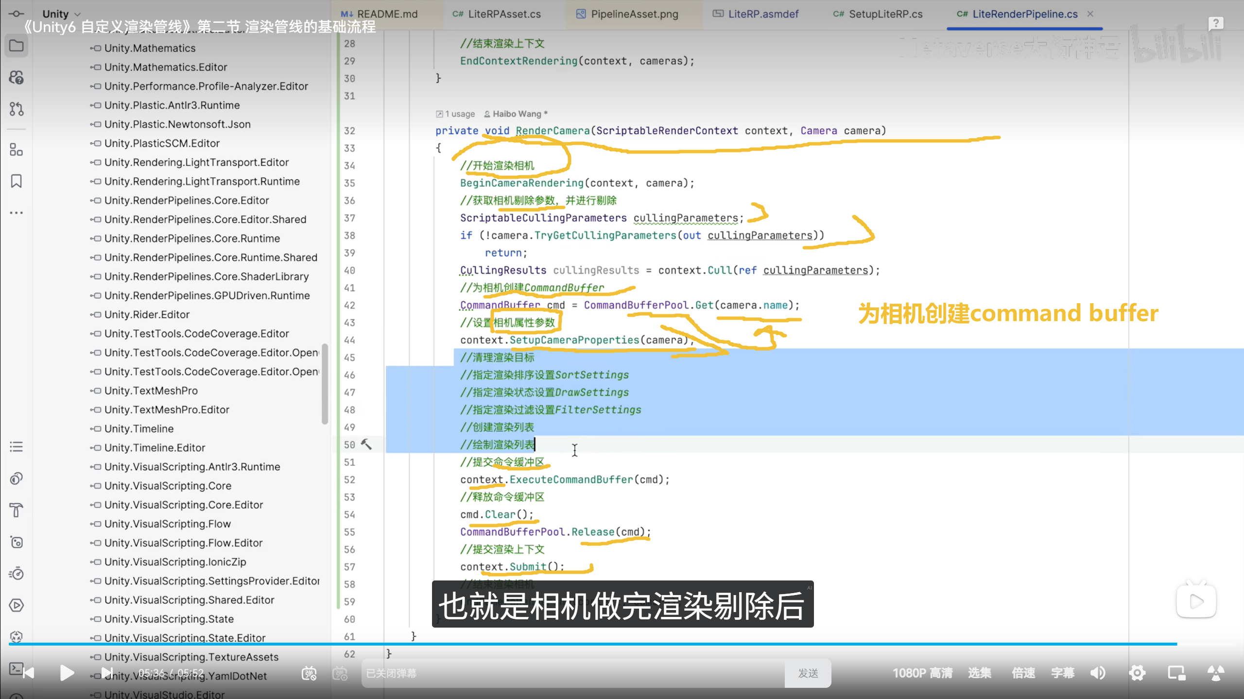
Task: Toggle the danmaku display switch
Action: coord(309,673)
